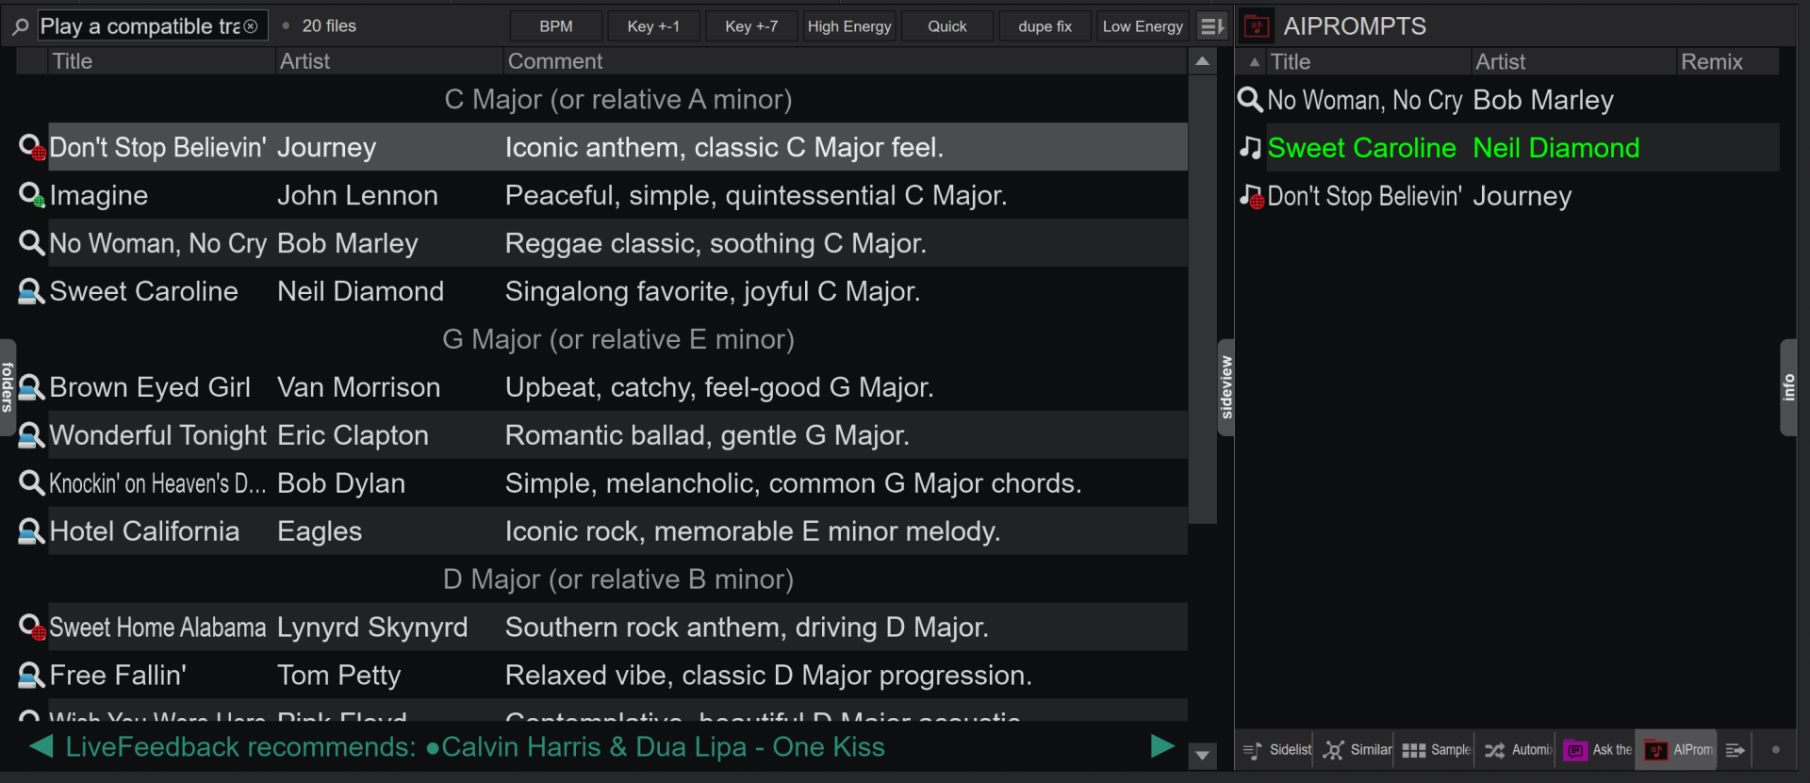The width and height of the screenshot is (1810, 783).
Task: Click the online search icon beside Imagine
Action: (x=31, y=195)
